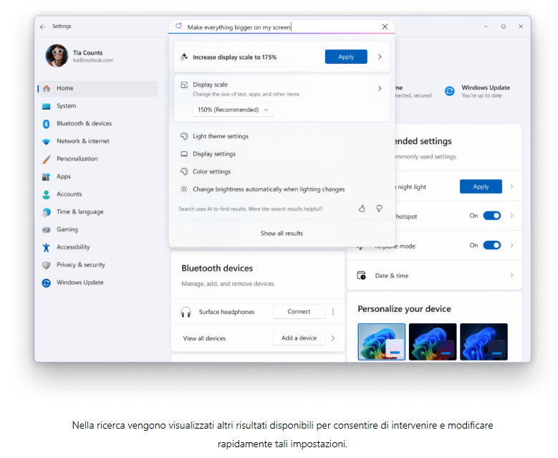
Task: Click thumbs down feedback icon
Action: coord(379,209)
